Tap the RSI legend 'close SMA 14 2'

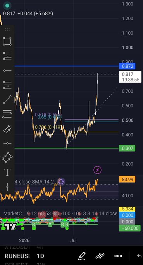[x=34, y=182]
